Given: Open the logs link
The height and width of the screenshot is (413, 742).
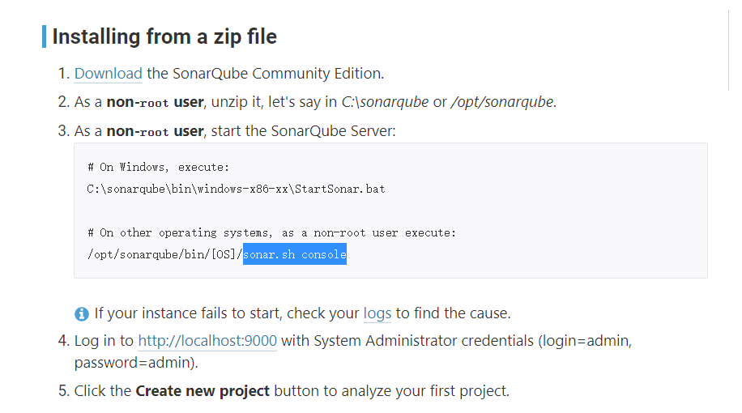Looking at the screenshot, I should 377,313.
